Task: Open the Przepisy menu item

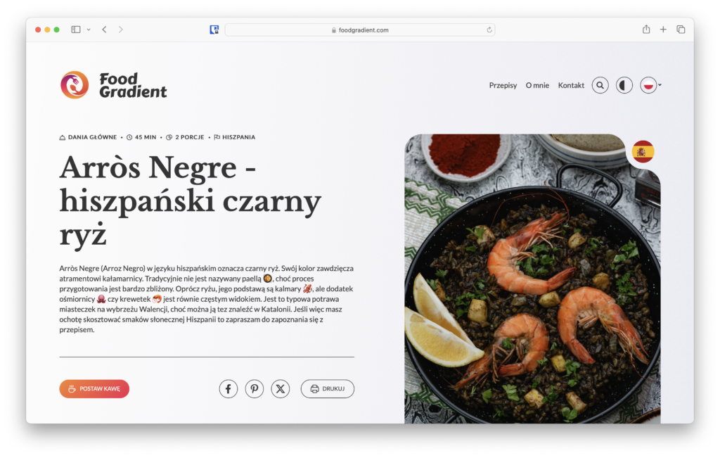Action: 503,85
